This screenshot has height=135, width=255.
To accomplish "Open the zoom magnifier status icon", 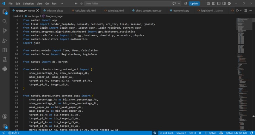I will point(155,133).
